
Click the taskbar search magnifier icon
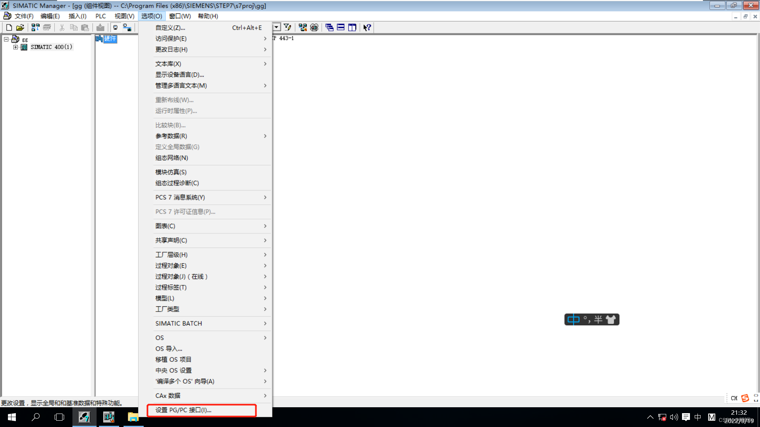click(x=36, y=417)
